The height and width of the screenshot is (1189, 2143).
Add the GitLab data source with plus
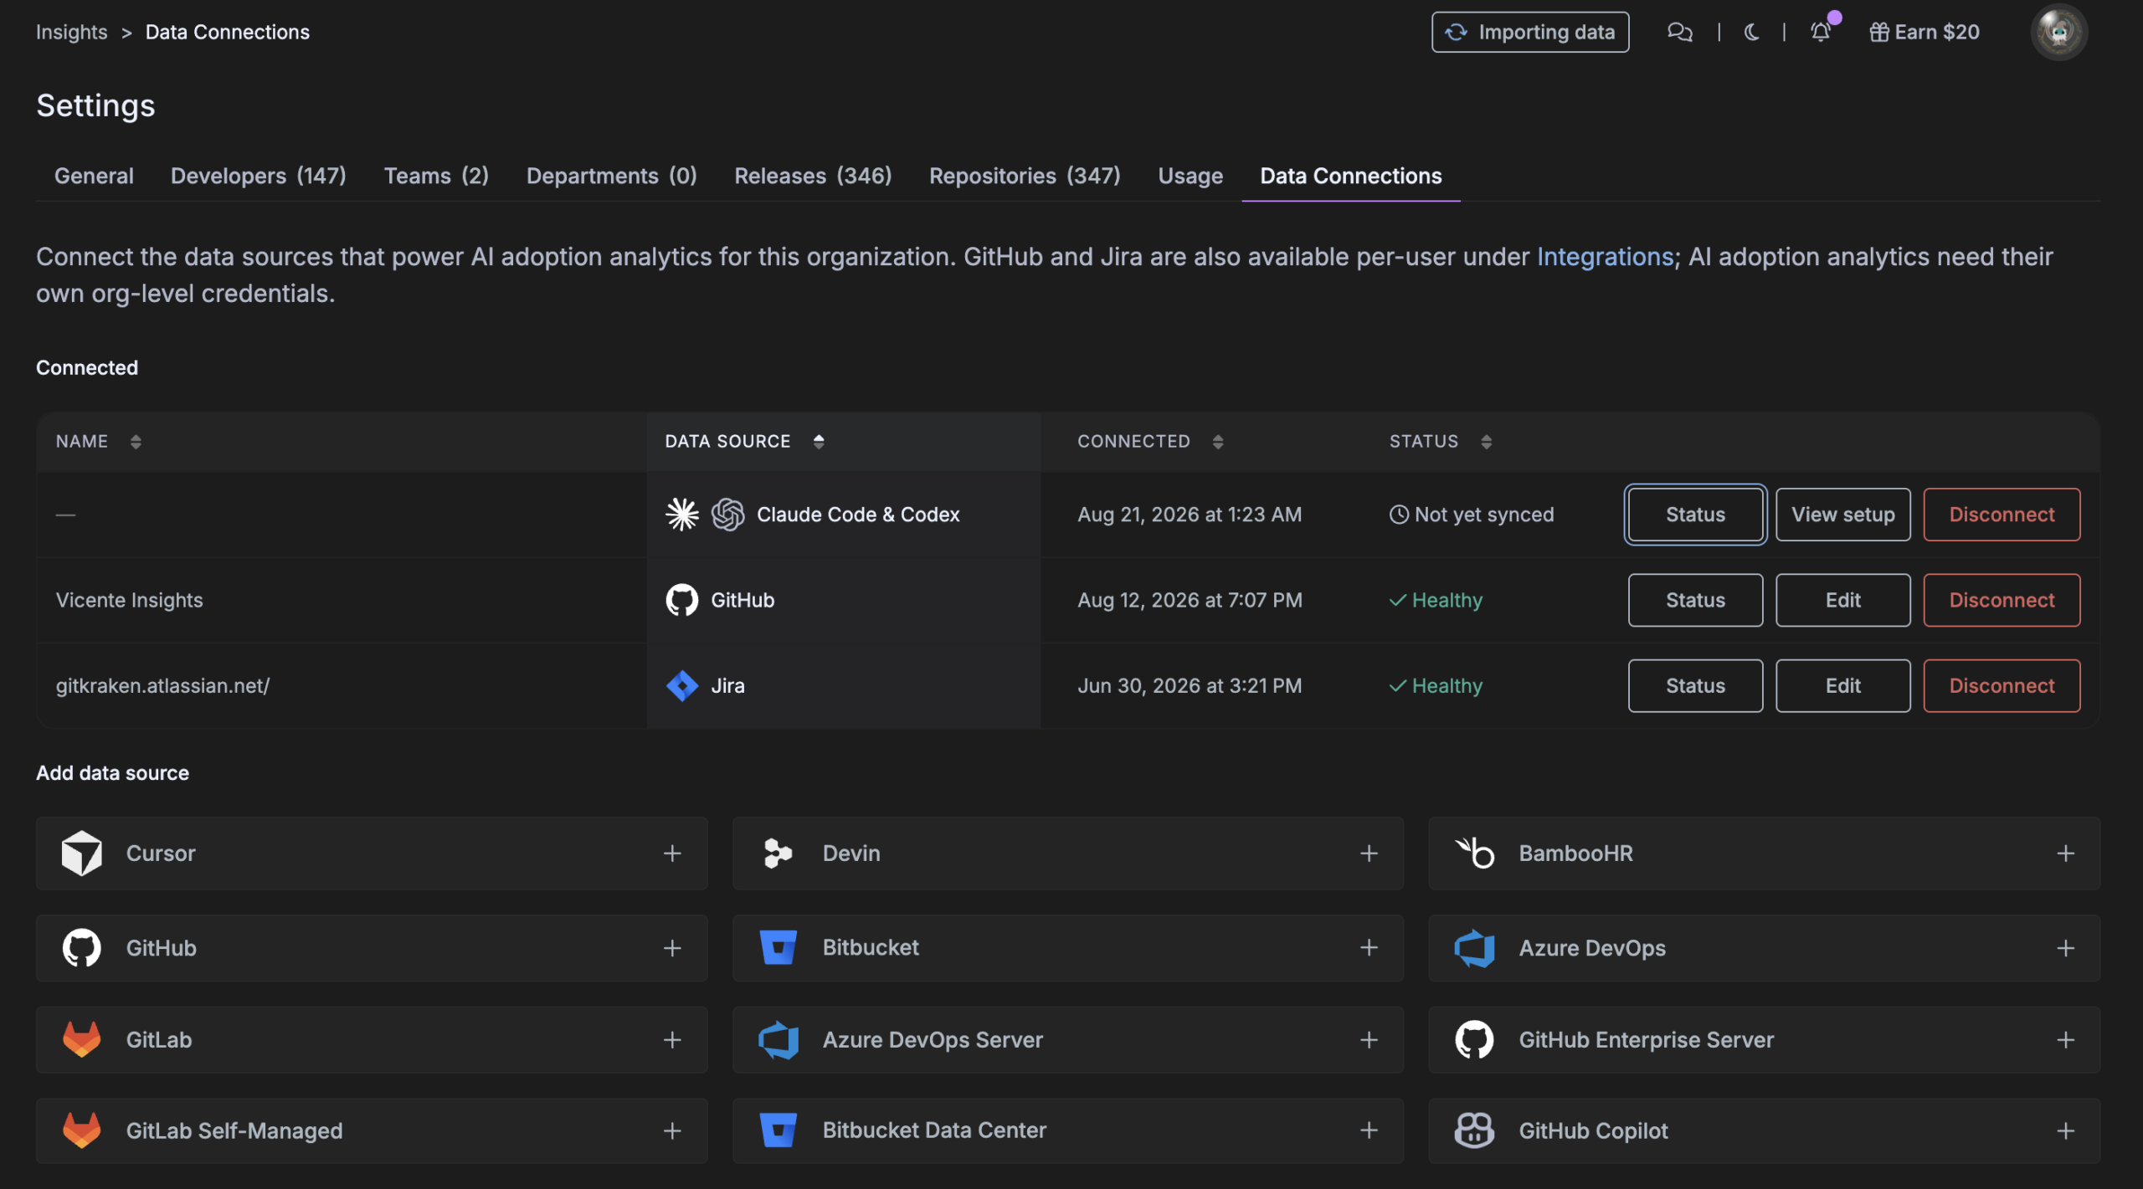671,1038
